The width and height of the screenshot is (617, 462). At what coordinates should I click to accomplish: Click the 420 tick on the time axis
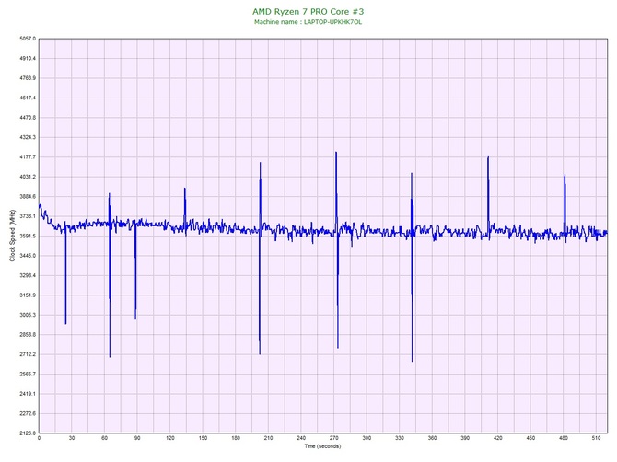[497, 438]
